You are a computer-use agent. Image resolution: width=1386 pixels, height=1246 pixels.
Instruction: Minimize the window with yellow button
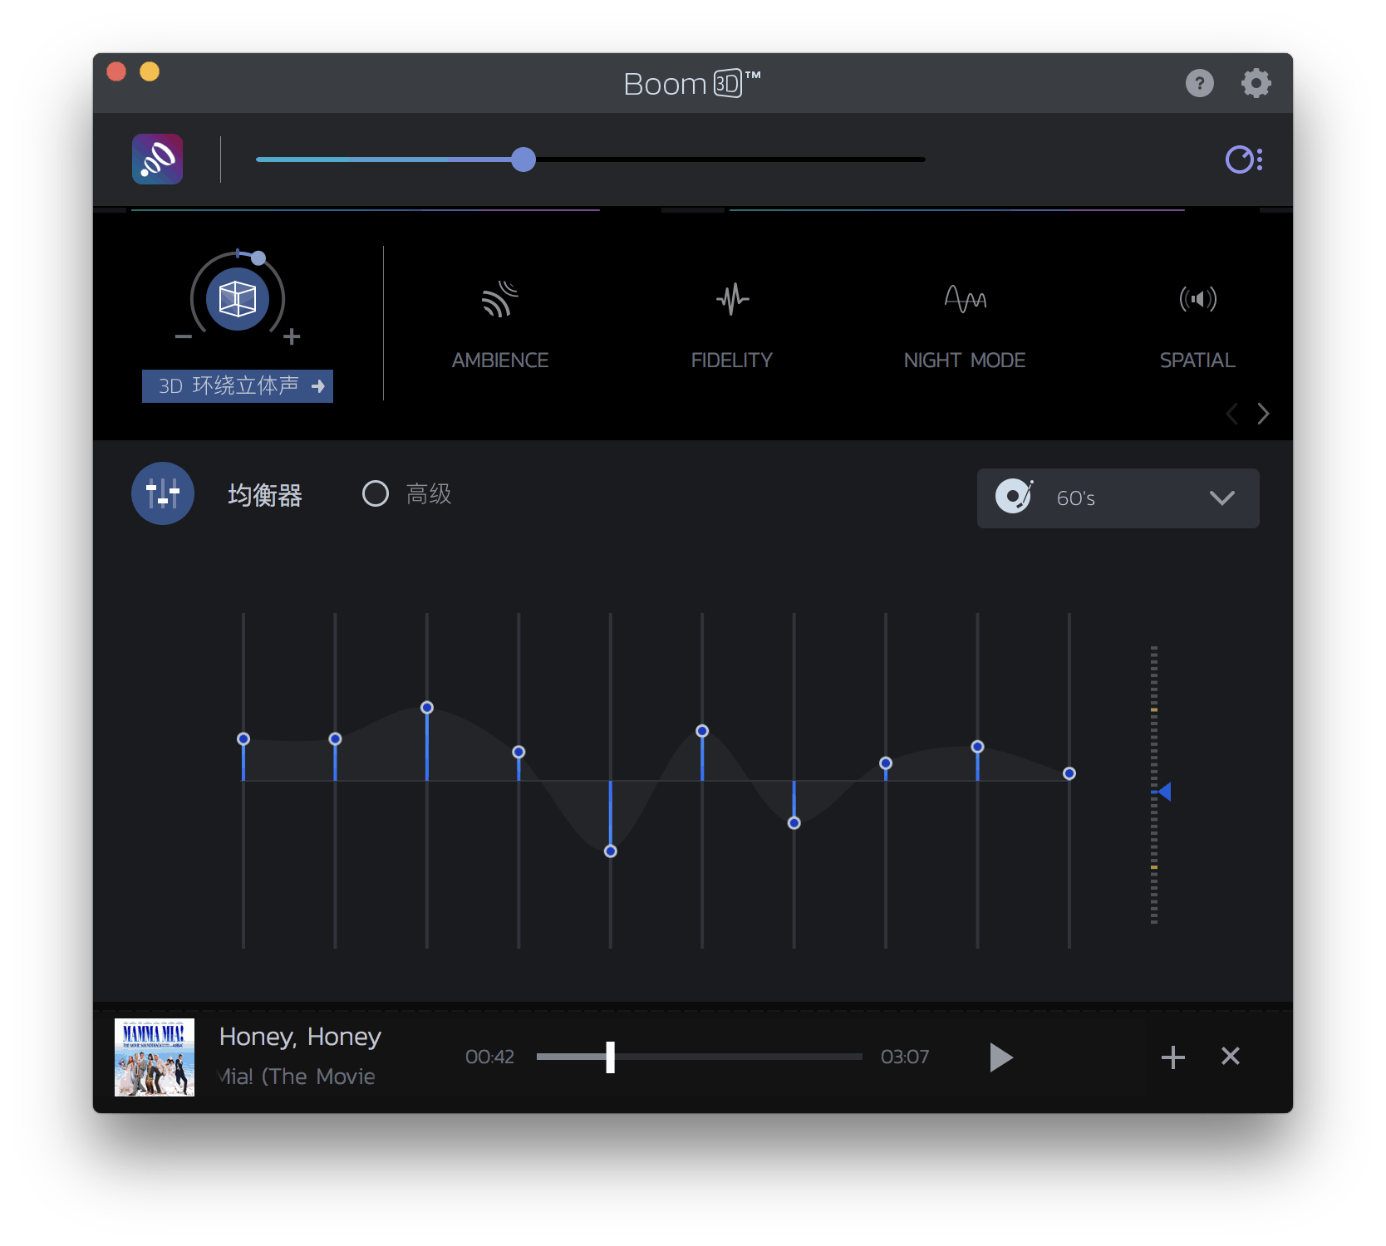pos(150,72)
